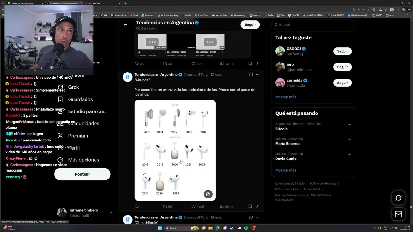The width and height of the screenshot is (413, 232).
Task: Follow 0800CJ
Action: [342, 51]
